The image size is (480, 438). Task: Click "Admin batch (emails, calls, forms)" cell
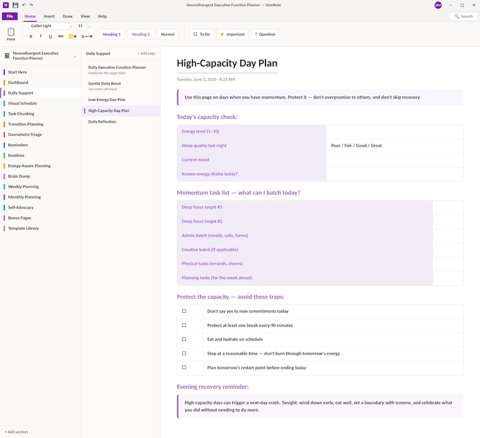coord(305,236)
